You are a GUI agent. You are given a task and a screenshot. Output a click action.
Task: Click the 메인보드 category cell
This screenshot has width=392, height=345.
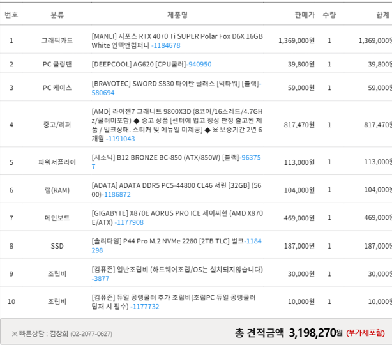coord(57,218)
